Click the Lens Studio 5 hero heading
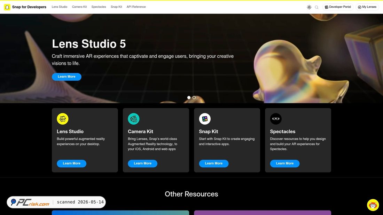This screenshot has width=383, height=215. [89, 44]
